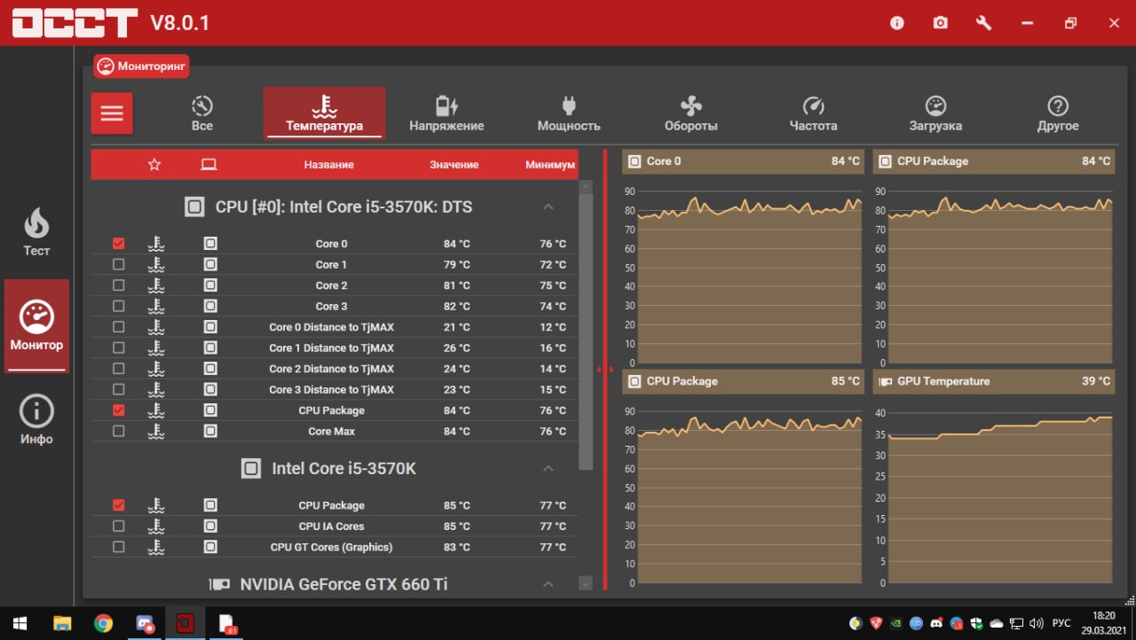
Task: Open the Мощность tab
Action: tap(569, 113)
